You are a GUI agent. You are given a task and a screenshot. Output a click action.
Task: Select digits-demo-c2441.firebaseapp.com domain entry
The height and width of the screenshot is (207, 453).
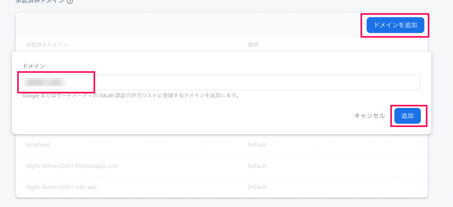pyautogui.click(x=72, y=166)
